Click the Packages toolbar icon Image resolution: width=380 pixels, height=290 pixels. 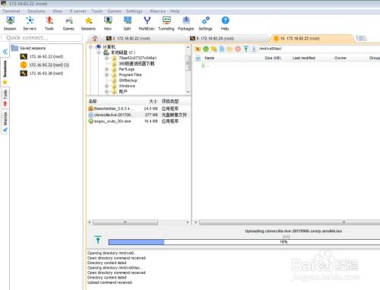click(x=185, y=24)
